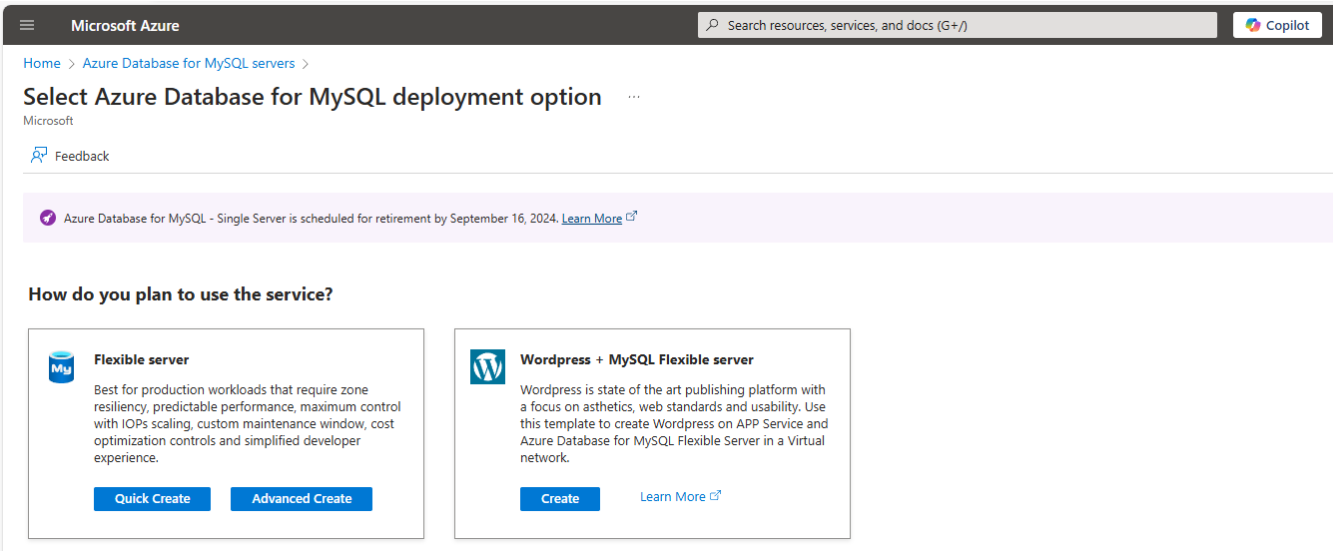Click the Single Server retirement notice text
The height and width of the screenshot is (551, 1333).
coord(311,218)
